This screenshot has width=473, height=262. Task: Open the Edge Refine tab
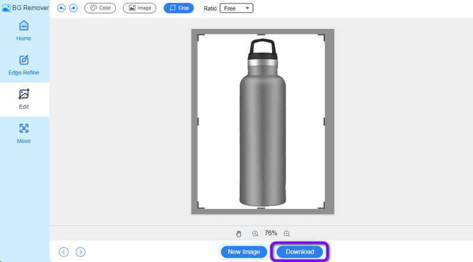click(24, 65)
